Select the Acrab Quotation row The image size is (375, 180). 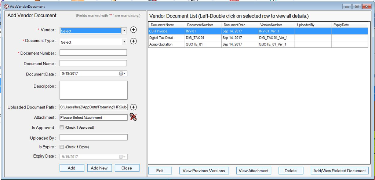(258, 44)
